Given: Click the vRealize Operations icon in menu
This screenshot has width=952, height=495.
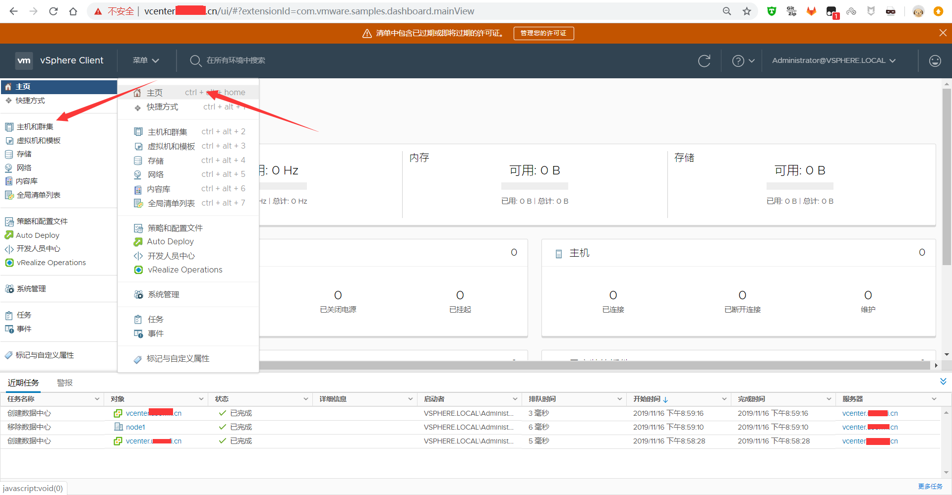Looking at the screenshot, I should click(138, 270).
